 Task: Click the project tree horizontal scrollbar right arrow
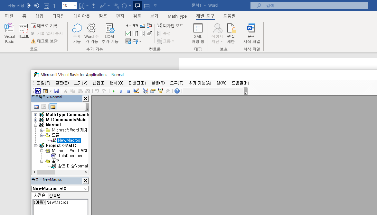pos(86,172)
